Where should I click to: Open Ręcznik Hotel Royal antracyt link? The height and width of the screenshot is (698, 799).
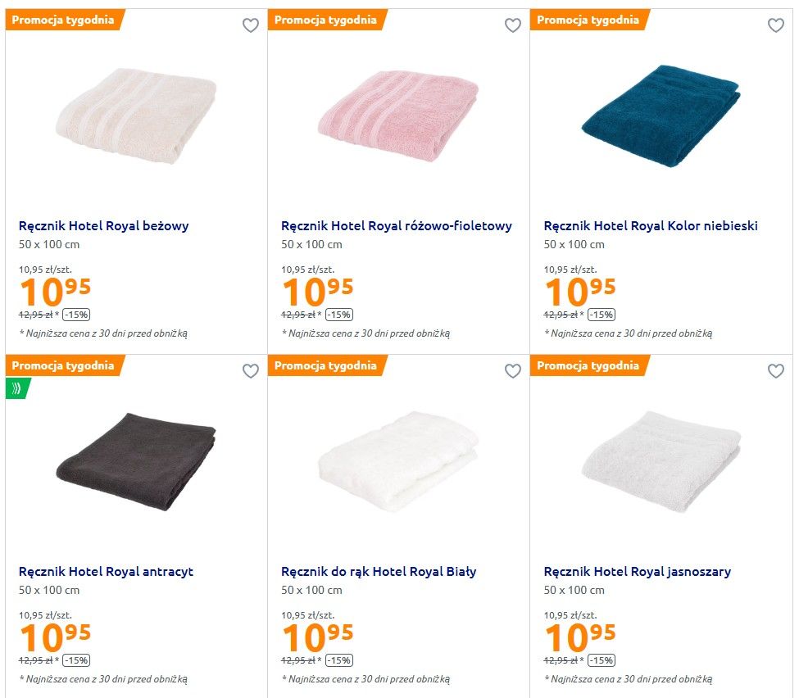point(106,571)
